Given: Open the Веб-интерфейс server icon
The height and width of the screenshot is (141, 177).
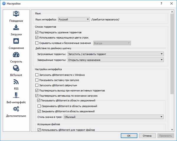Looking at the screenshot, I should click(16, 95).
